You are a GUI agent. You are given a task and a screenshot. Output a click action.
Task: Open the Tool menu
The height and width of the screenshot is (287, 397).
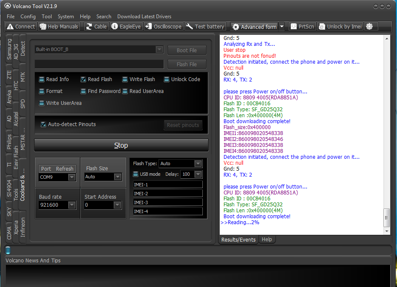(47, 17)
